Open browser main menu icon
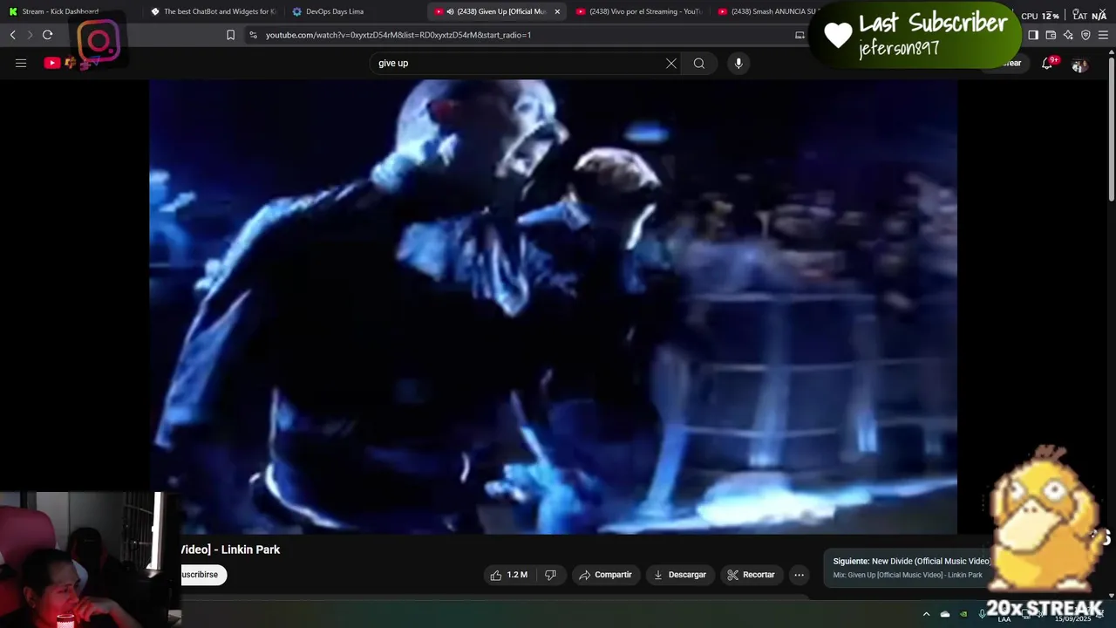Screen dimensions: 1116x628 tap(1103, 35)
